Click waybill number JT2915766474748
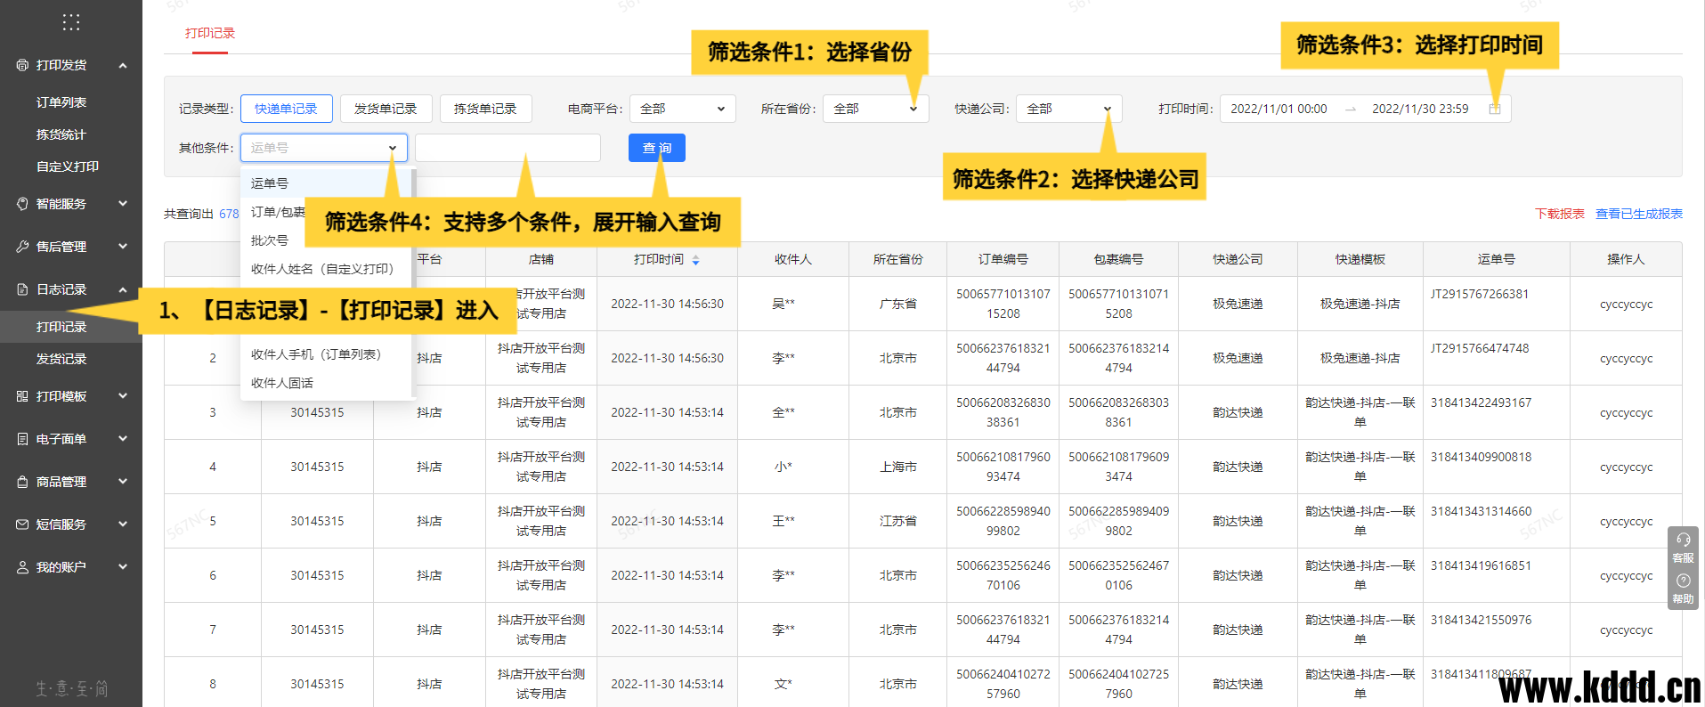Viewport: 1705px width, 707px height. 1480,348
